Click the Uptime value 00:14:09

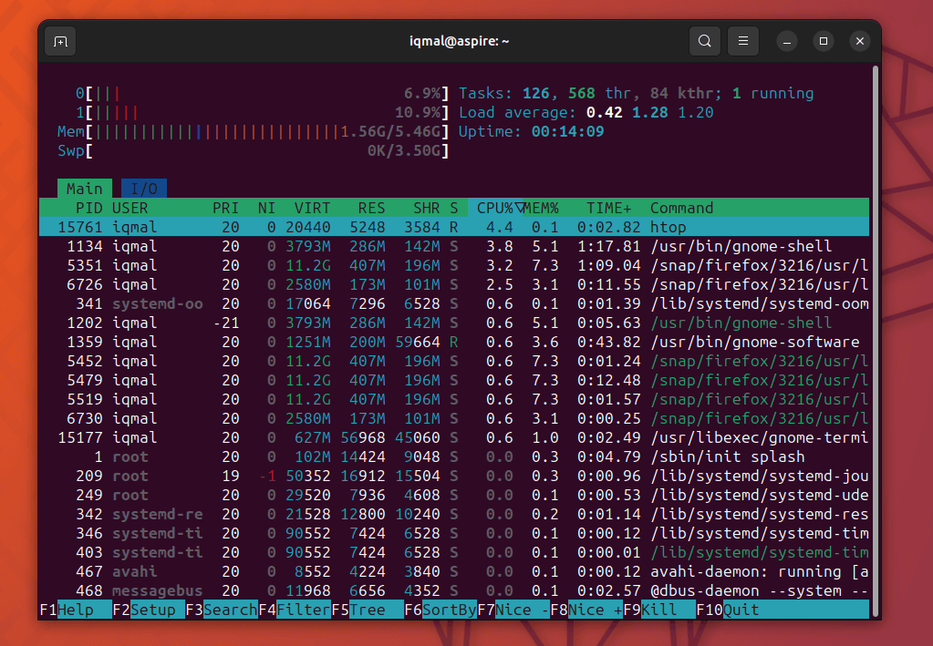click(x=567, y=131)
